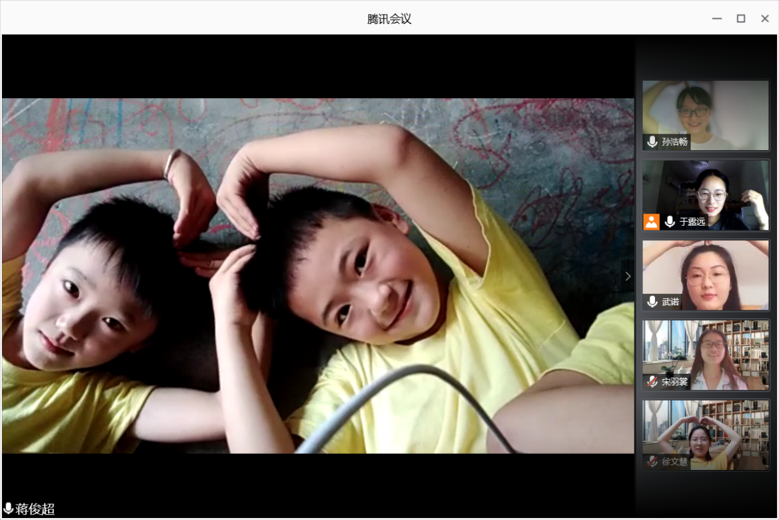Click the muted microphone icon on 徐文慧's video
779x520 pixels.
(652, 461)
